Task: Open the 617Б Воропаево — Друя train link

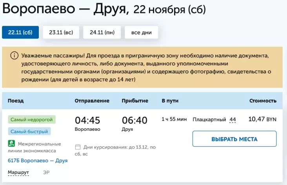Action: 38,160
